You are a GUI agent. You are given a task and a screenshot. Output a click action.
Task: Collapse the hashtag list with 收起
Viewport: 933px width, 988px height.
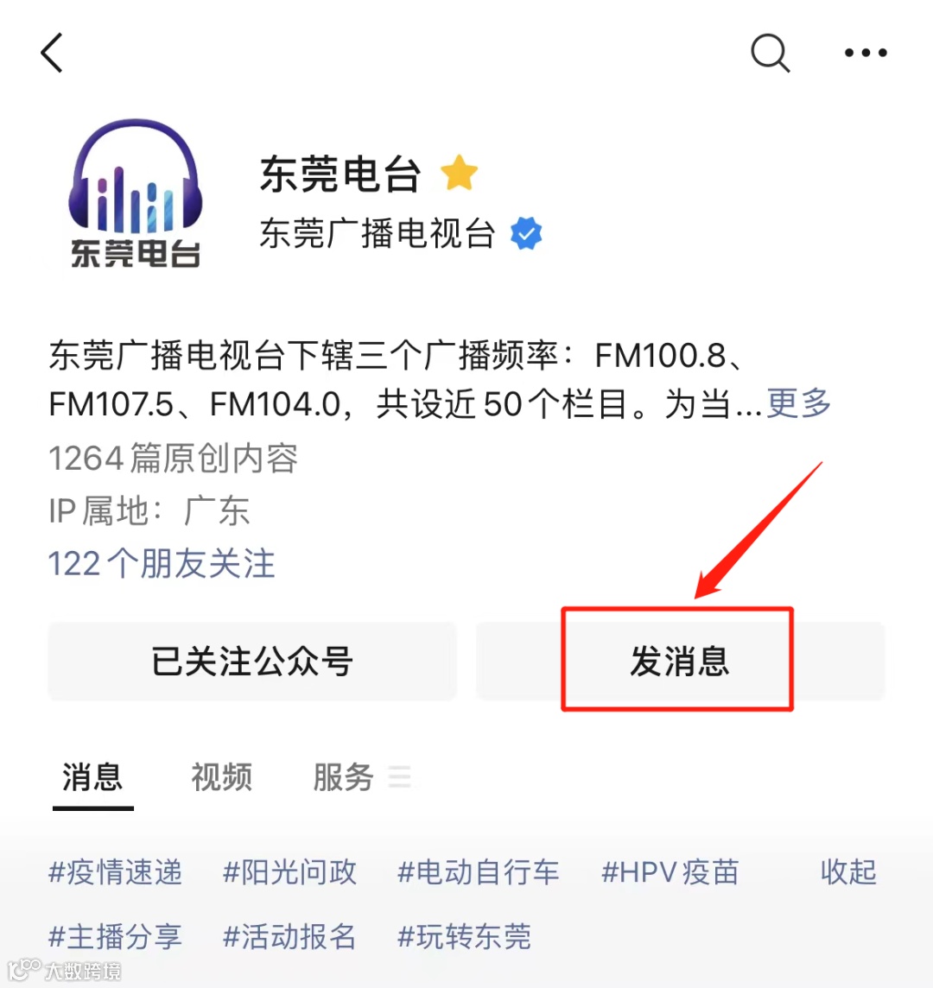848,872
